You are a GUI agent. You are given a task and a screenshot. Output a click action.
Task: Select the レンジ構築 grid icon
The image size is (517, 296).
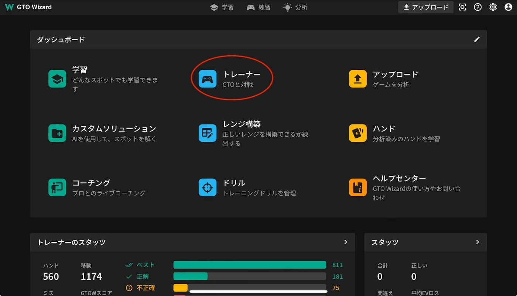(x=208, y=133)
